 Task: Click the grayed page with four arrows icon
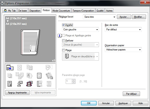[x=19, y=67]
